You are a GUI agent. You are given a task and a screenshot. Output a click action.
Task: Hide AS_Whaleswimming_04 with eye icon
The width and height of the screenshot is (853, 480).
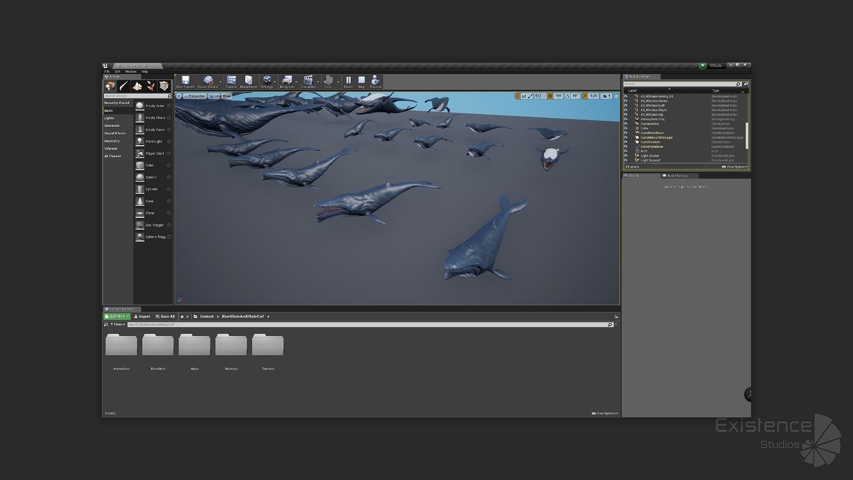[626, 96]
